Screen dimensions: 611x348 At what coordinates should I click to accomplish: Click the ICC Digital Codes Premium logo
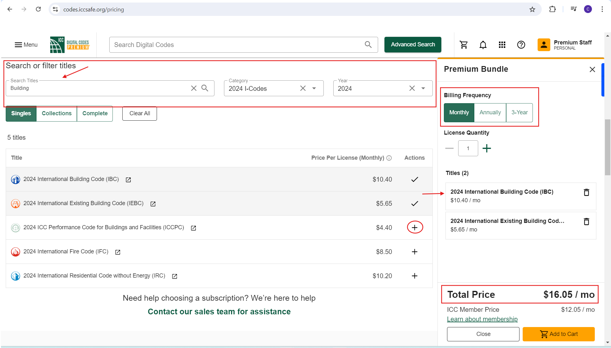tap(70, 45)
